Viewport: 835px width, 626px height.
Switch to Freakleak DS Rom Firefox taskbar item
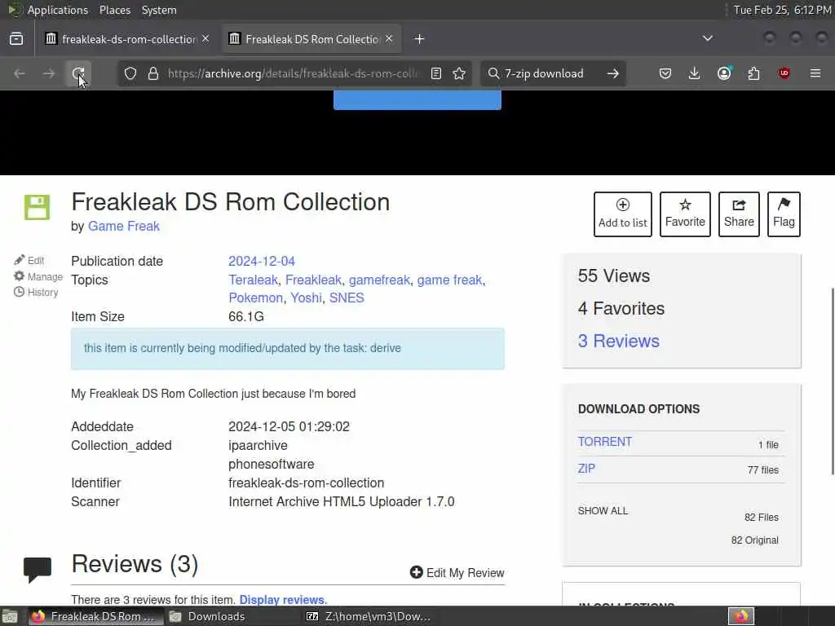pyautogui.click(x=95, y=616)
